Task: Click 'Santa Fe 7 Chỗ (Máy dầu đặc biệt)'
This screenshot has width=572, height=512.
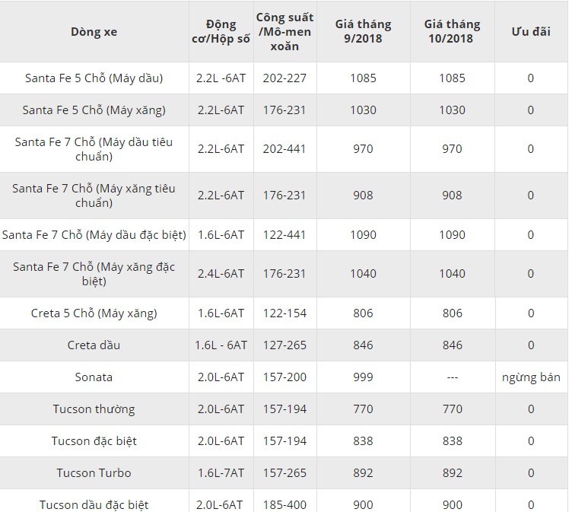Action: [x=94, y=234]
